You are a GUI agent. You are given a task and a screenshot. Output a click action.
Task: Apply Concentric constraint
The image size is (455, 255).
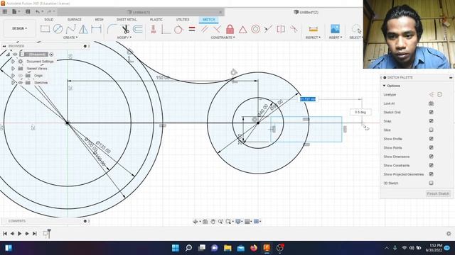coord(255,29)
